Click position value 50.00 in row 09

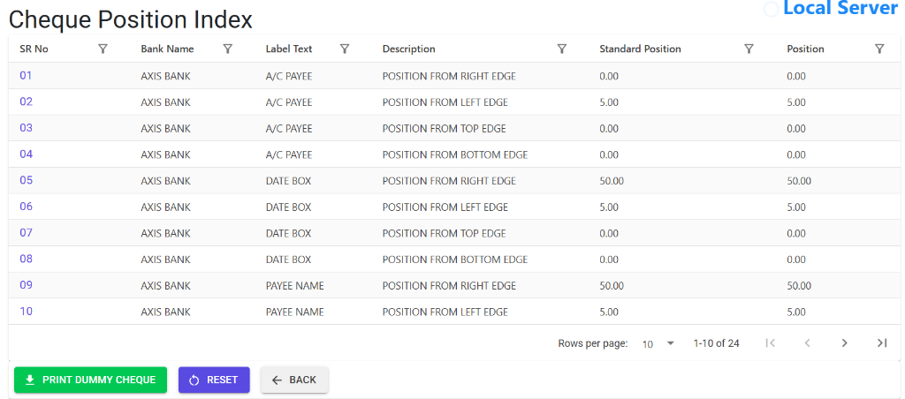(799, 286)
